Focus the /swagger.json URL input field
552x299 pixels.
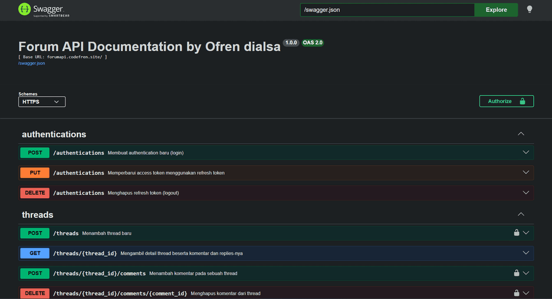pos(387,10)
